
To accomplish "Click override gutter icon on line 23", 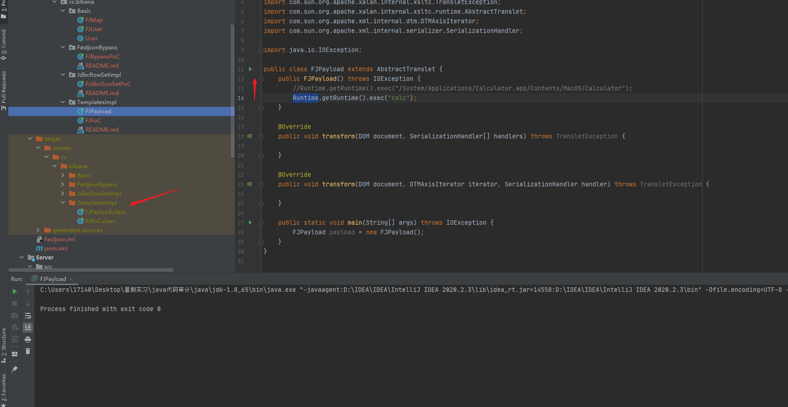I will click(x=249, y=184).
